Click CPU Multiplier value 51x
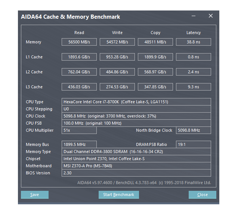The height and width of the screenshot is (220, 238). (x=79, y=130)
